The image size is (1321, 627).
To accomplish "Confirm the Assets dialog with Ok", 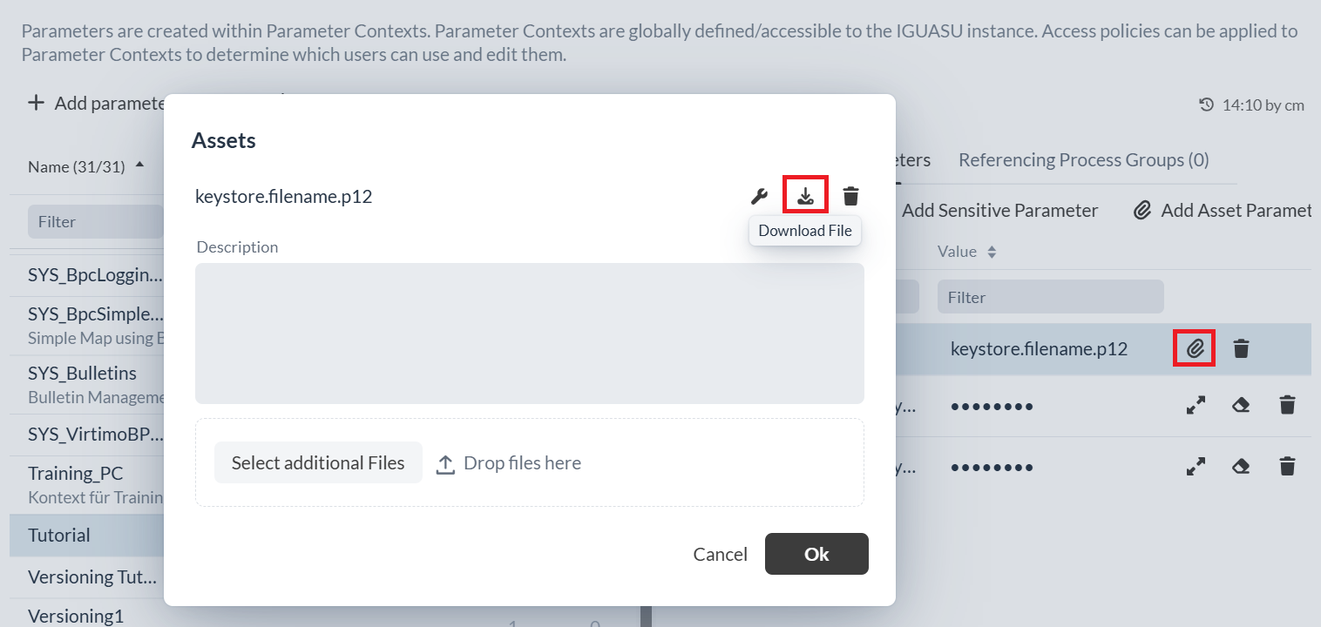I will (816, 554).
